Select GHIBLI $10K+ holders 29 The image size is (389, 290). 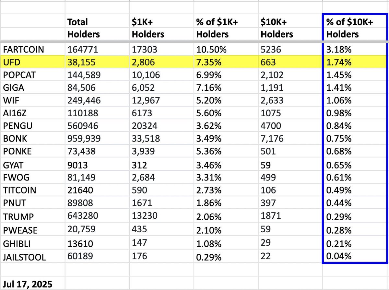[265, 242]
